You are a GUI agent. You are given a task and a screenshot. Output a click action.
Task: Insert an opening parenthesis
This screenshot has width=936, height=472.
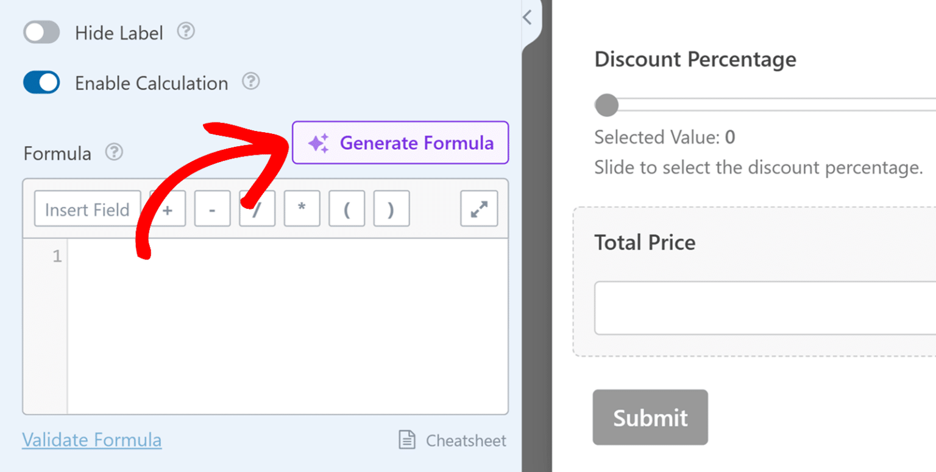tap(346, 208)
